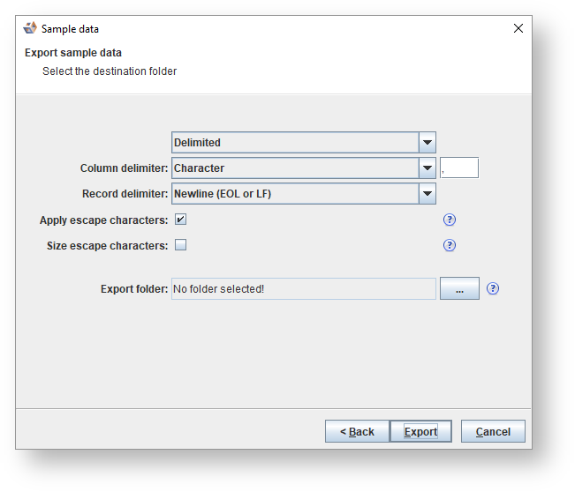Enable the Size escape characters checkbox
The height and width of the screenshot is (492, 575).
(x=180, y=246)
